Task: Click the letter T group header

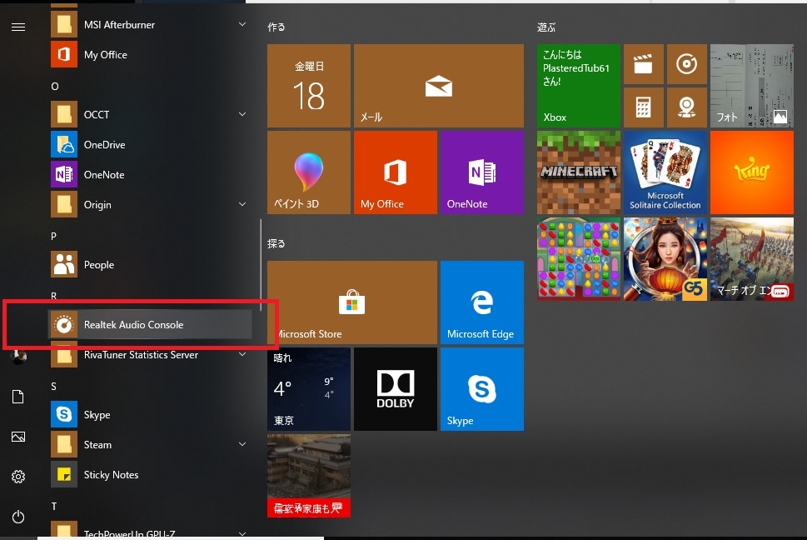Action: coord(53,507)
